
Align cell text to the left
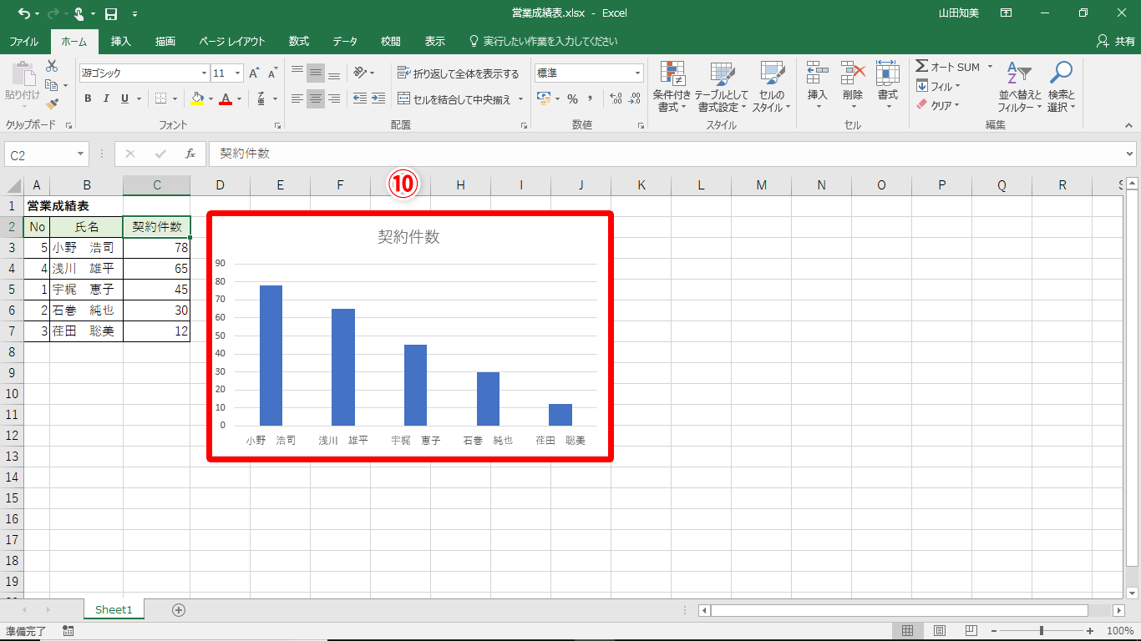click(297, 98)
